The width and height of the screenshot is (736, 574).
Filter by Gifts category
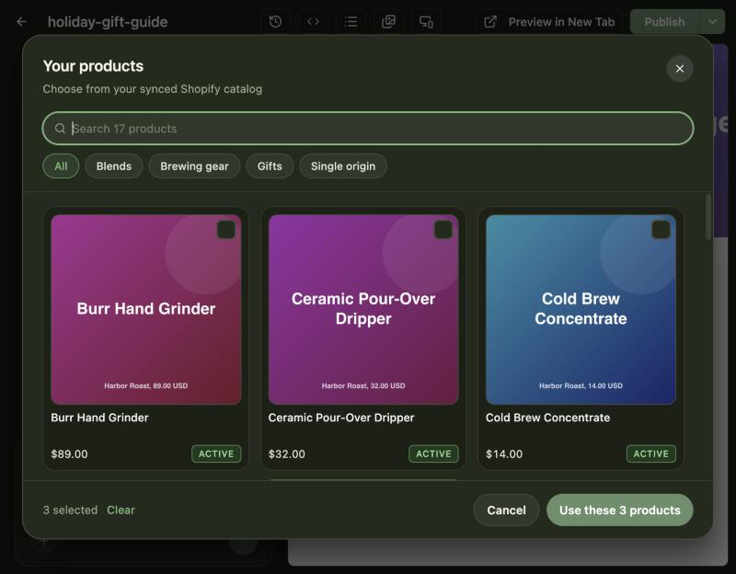coord(270,166)
